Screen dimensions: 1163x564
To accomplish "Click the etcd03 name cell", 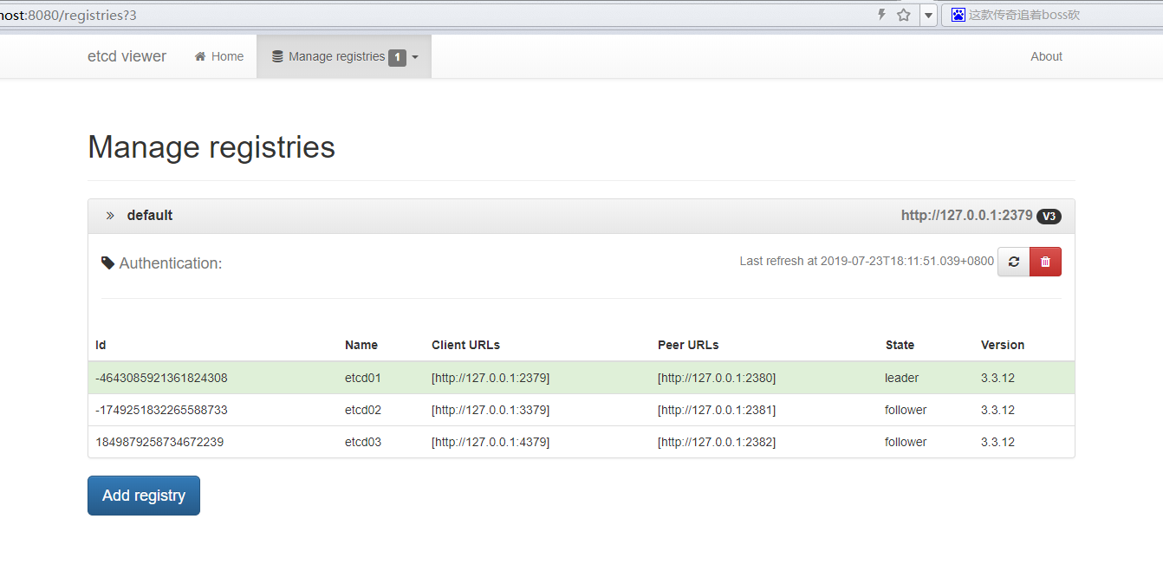I will tap(363, 442).
